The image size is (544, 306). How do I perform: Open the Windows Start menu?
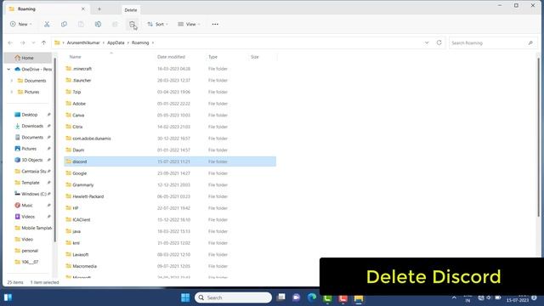185,297
